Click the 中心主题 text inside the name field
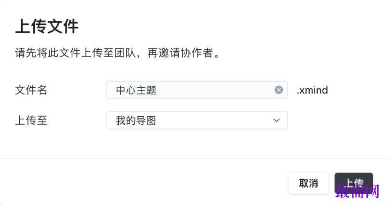This screenshot has height=206, width=388. (x=136, y=90)
